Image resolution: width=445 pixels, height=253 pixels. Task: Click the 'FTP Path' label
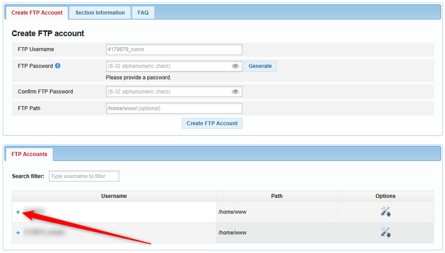pyautogui.click(x=29, y=108)
